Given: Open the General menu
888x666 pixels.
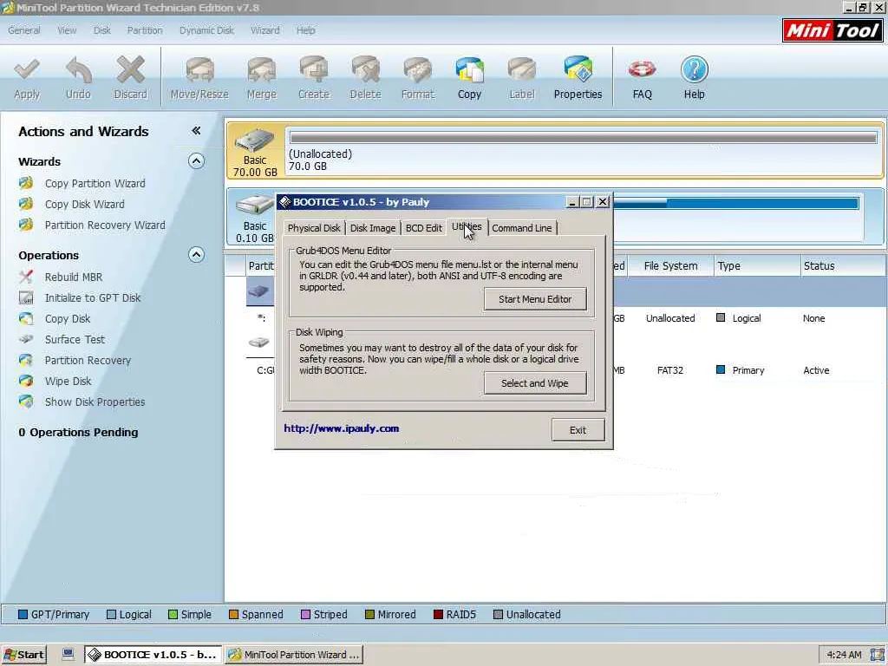Looking at the screenshot, I should click(23, 30).
